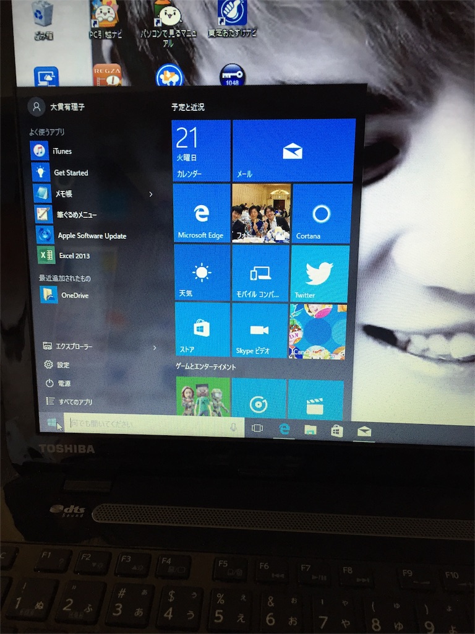
Task: Open Skype ビデオ tile
Action: [x=259, y=331]
